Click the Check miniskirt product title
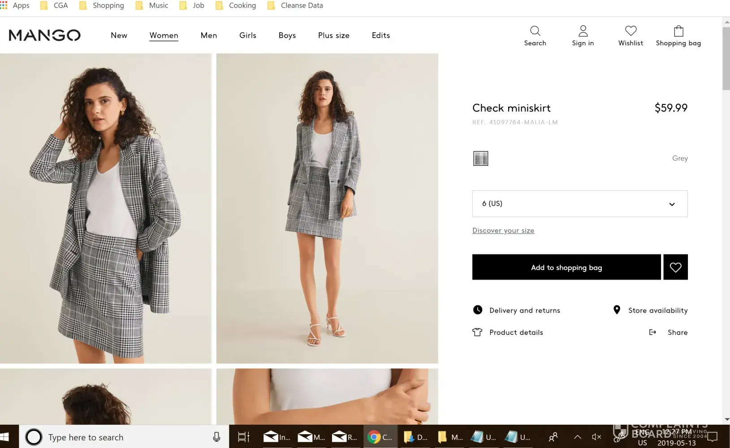The width and height of the screenshot is (730, 448). (x=511, y=108)
